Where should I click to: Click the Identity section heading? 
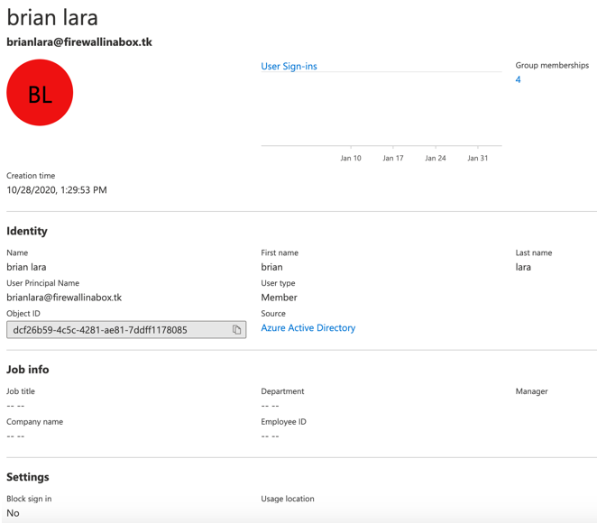(x=27, y=232)
